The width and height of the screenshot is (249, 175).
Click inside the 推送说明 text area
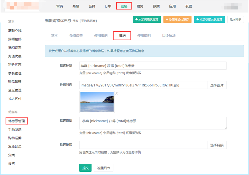pos(153,123)
